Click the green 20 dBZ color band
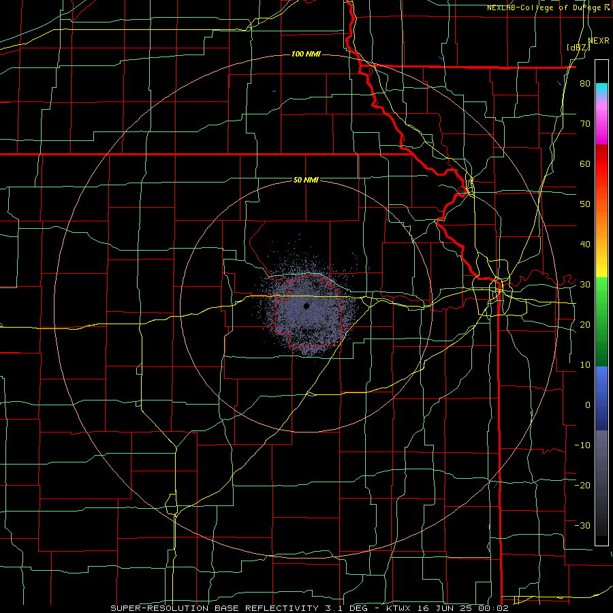 [x=601, y=324]
